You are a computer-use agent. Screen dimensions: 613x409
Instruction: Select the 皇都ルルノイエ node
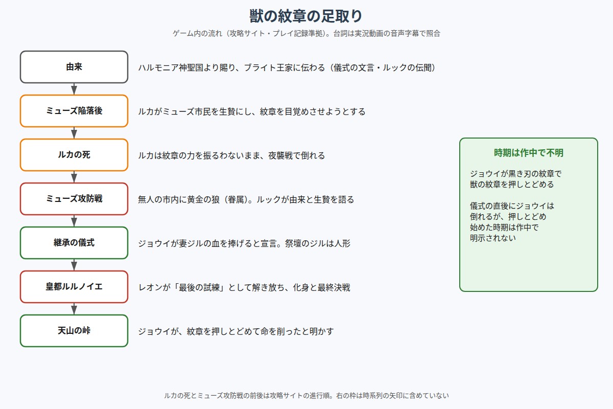[74, 287]
